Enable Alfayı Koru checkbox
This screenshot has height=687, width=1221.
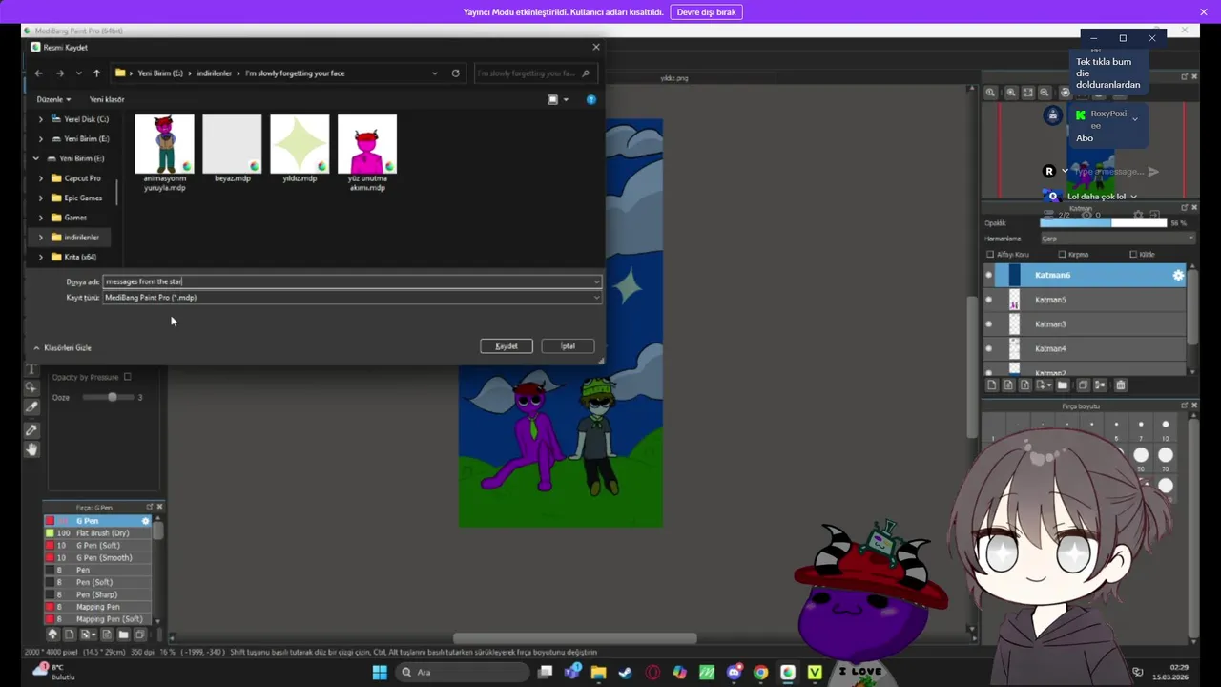coord(990,255)
